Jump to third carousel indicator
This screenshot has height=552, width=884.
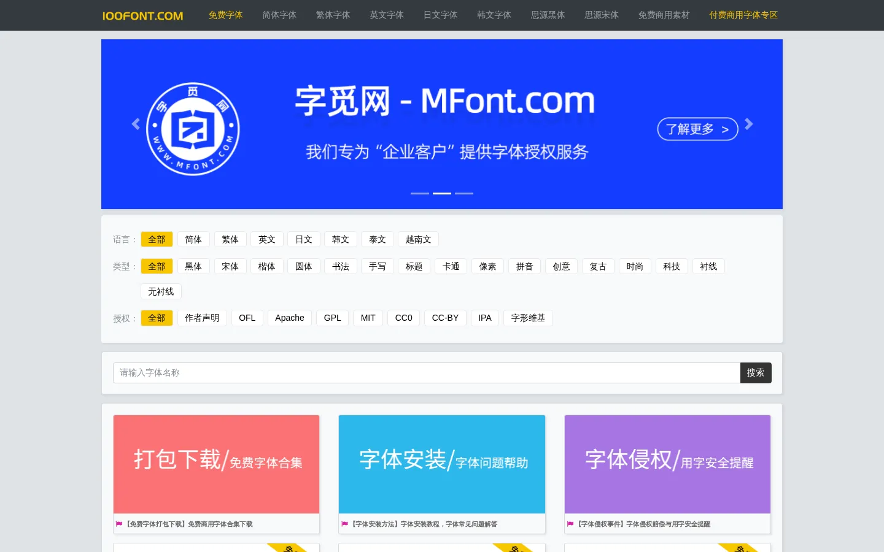click(464, 193)
